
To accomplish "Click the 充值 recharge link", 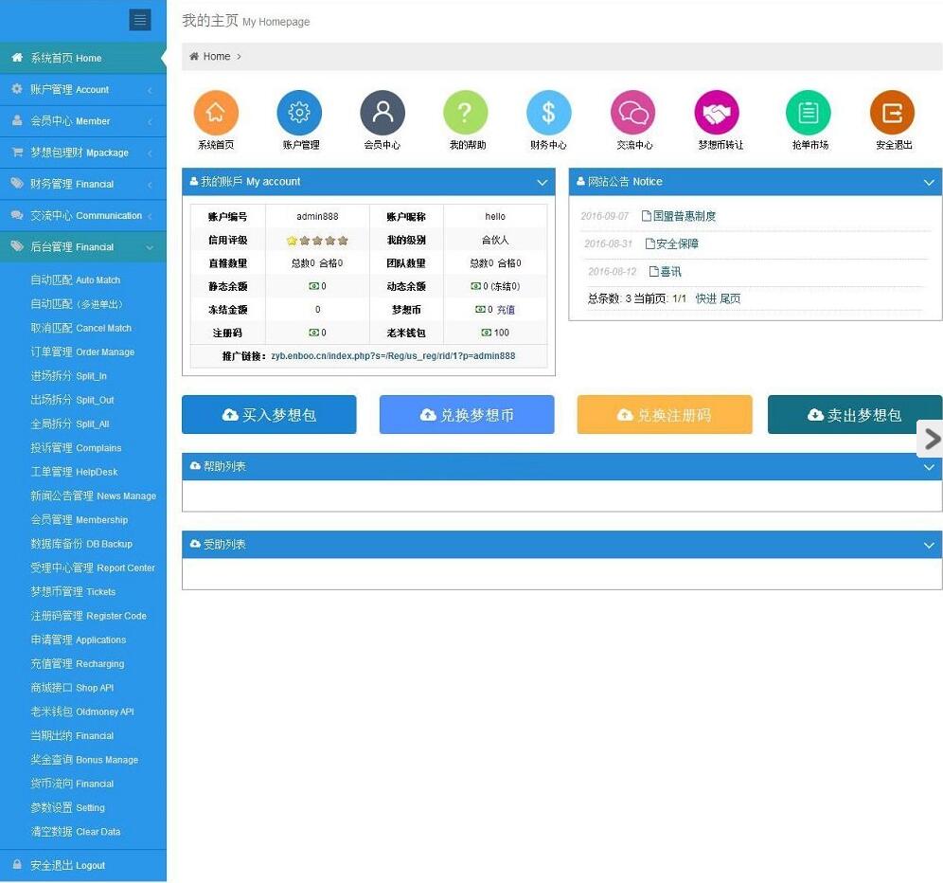I will click(506, 310).
